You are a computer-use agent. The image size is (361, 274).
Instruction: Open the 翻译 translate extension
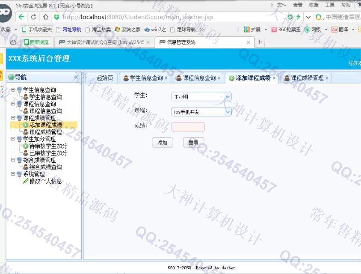340,30
